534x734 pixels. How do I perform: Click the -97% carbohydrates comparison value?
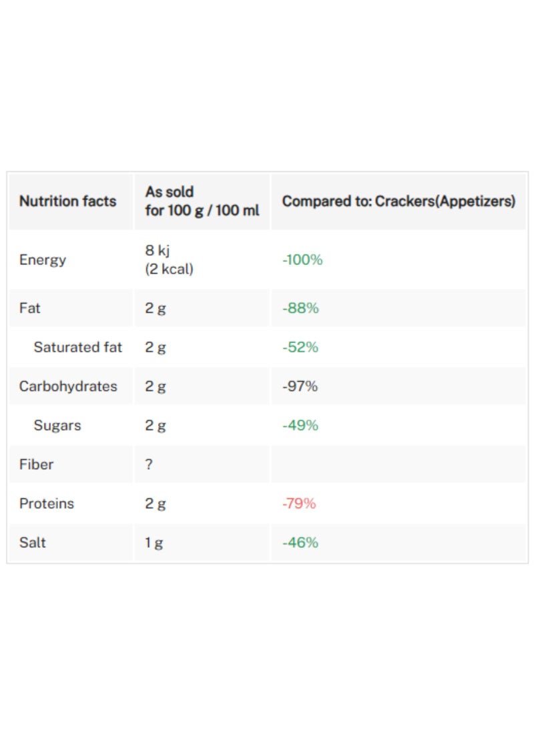pos(300,386)
